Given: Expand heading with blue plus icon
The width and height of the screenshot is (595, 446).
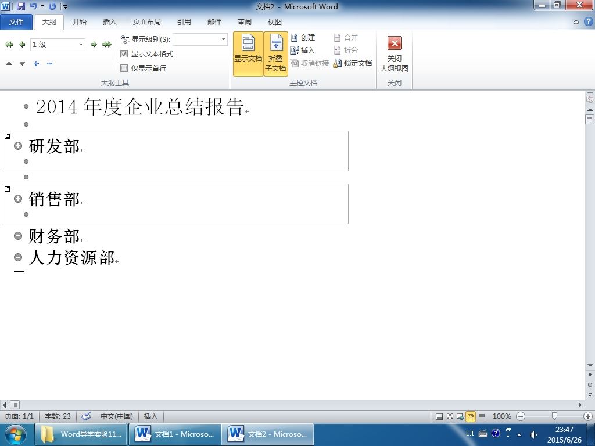Looking at the screenshot, I should [x=36, y=63].
